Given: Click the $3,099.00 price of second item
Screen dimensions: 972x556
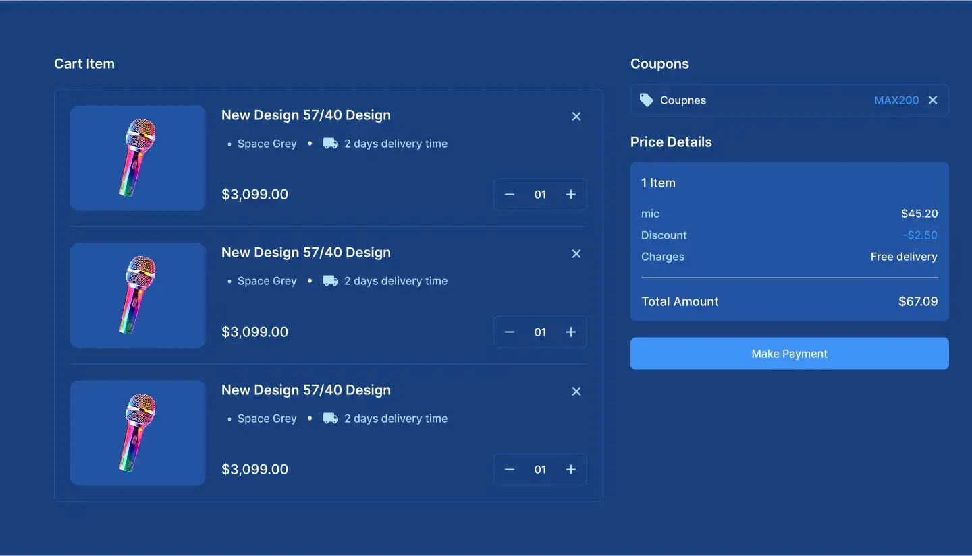Looking at the screenshot, I should [254, 332].
